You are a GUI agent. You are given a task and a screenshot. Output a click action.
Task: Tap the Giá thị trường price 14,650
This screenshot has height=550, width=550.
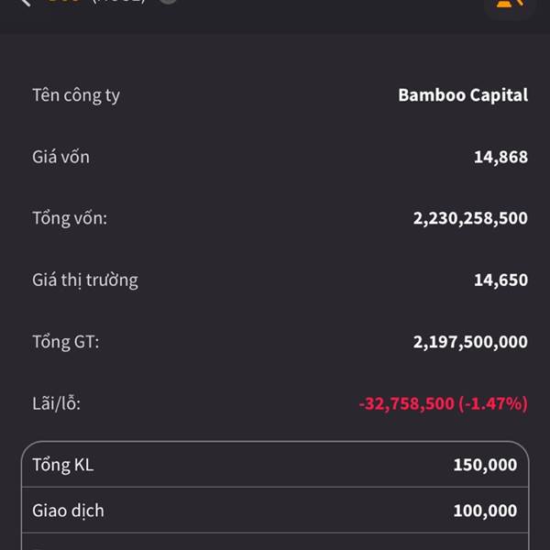coord(500,280)
